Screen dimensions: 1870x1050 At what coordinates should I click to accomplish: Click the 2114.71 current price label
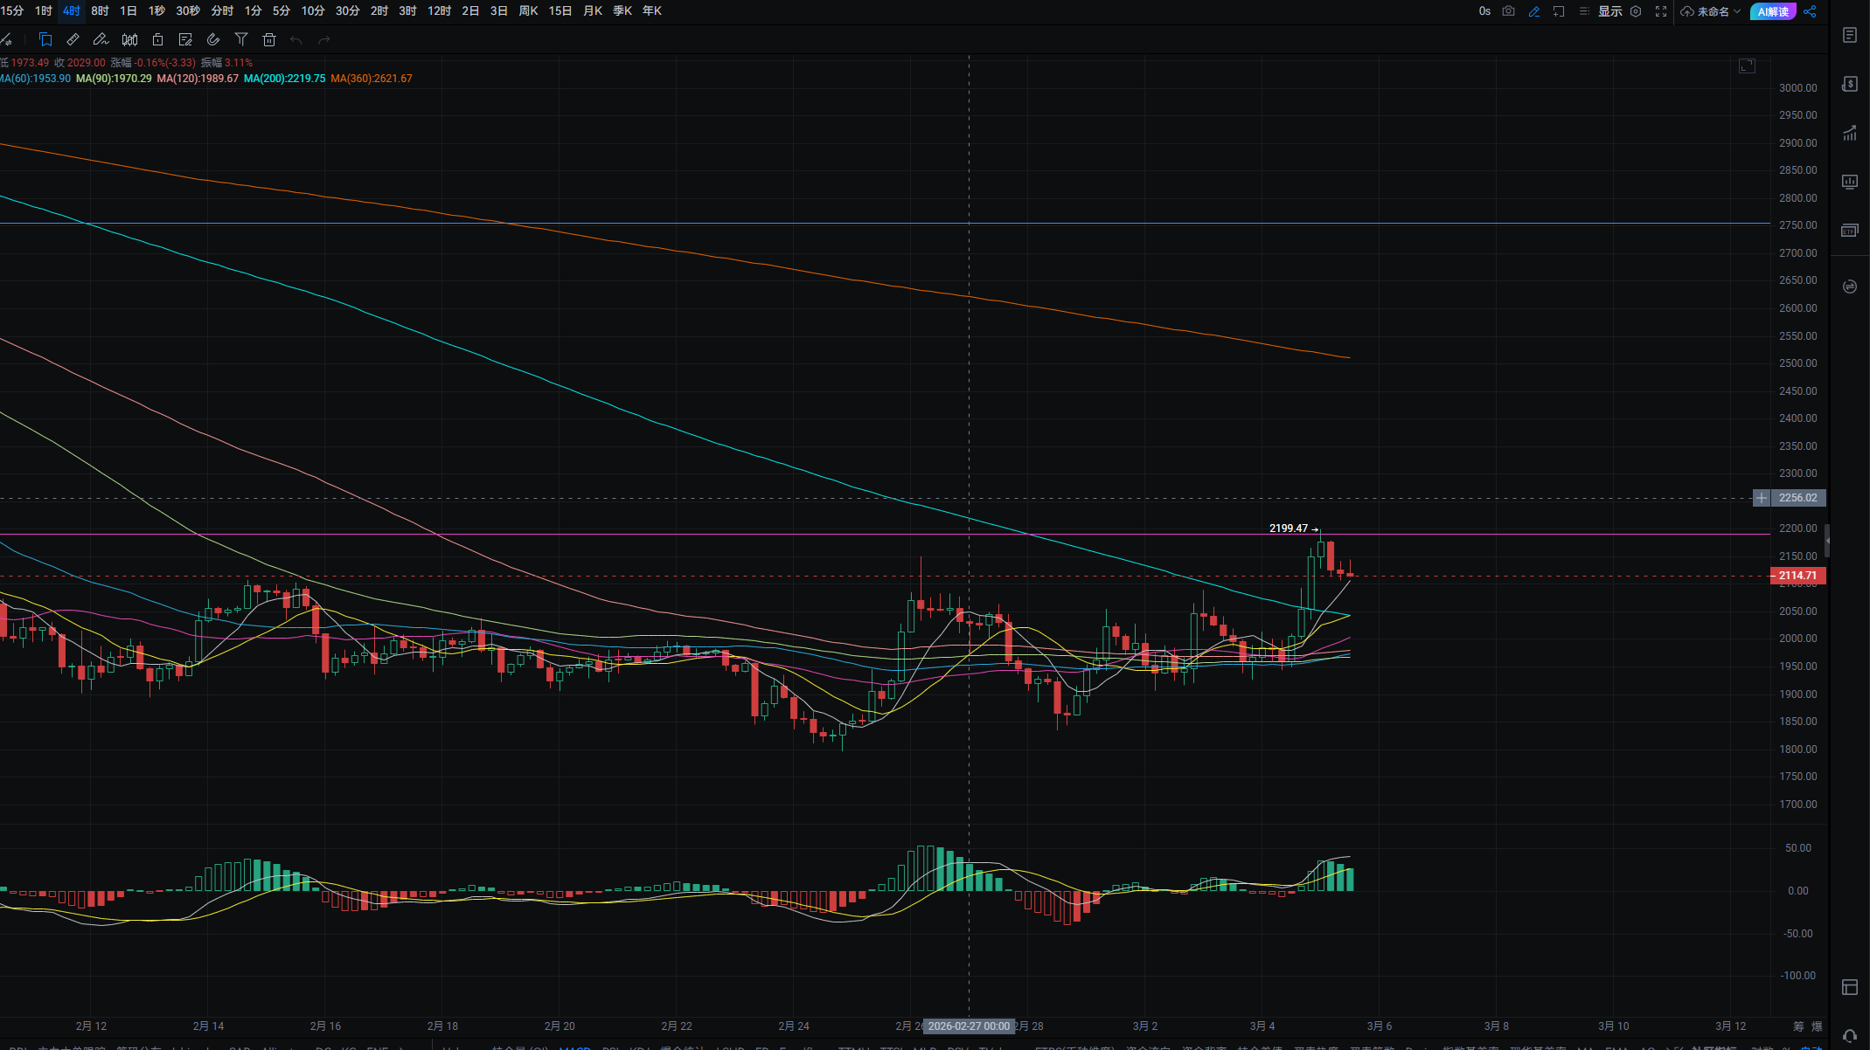click(x=1797, y=576)
